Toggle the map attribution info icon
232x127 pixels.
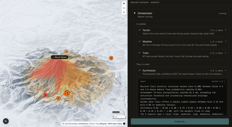click(x=124, y=124)
